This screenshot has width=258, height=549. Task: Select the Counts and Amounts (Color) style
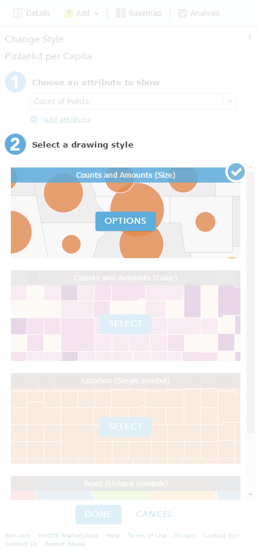click(x=126, y=324)
